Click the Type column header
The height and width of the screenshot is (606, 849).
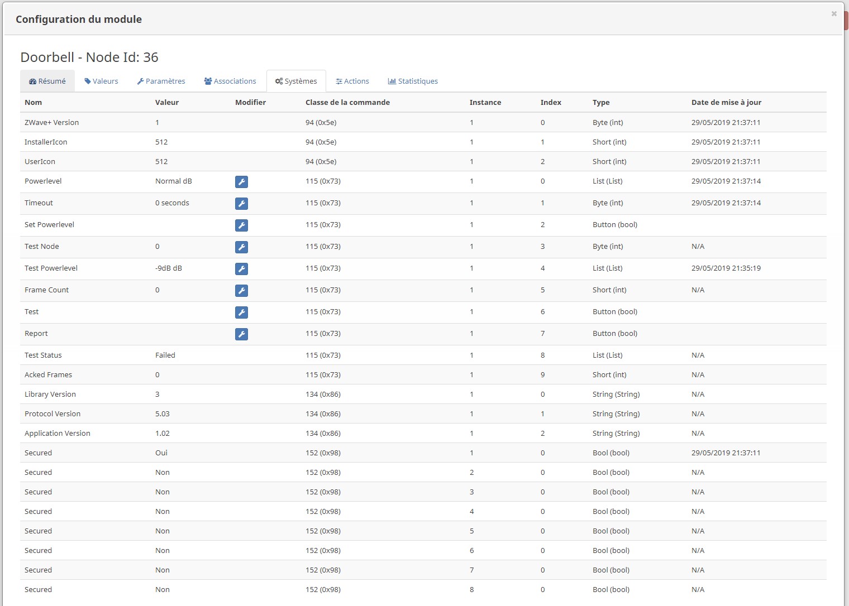[601, 102]
